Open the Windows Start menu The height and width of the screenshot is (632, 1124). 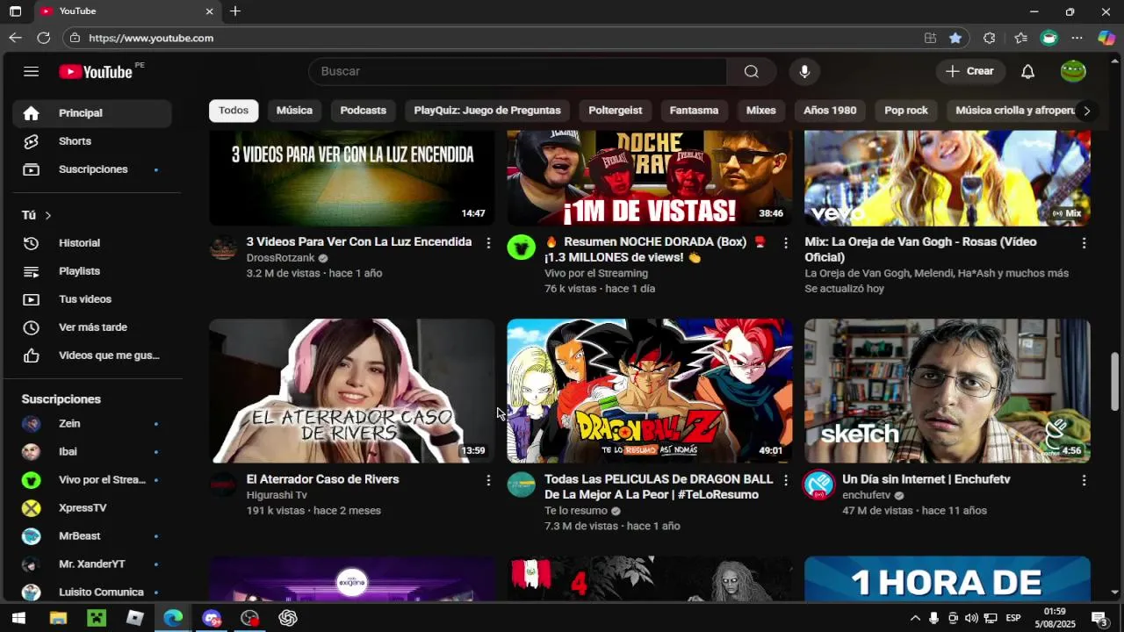click(x=18, y=618)
